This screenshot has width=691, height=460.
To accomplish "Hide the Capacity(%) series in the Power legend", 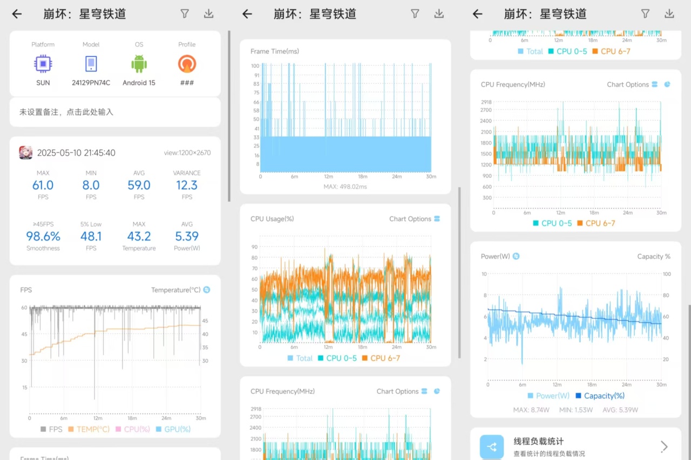I will [599, 396].
